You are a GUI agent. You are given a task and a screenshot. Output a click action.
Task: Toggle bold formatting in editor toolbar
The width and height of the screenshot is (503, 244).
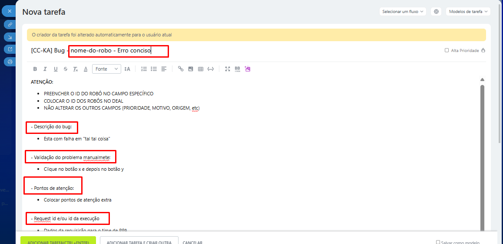tap(35, 69)
